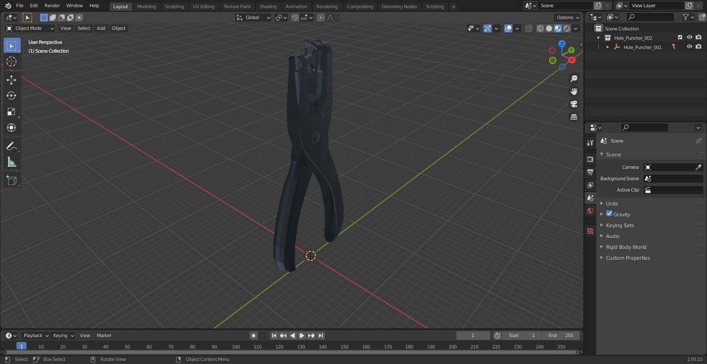This screenshot has height=364, width=707.
Task: Toggle the Gravity checkbox
Action: (609, 214)
